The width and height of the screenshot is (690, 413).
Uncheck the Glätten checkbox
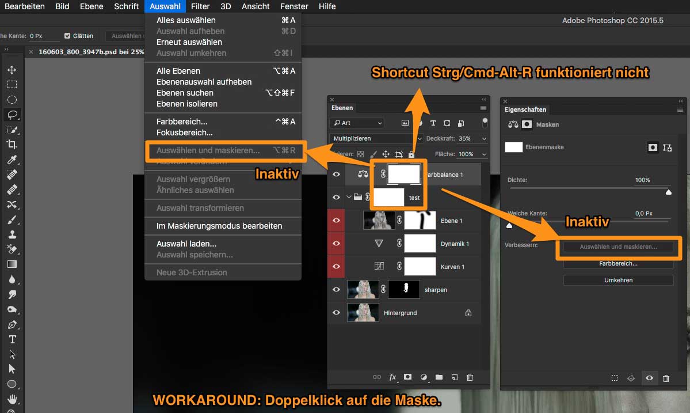(67, 36)
